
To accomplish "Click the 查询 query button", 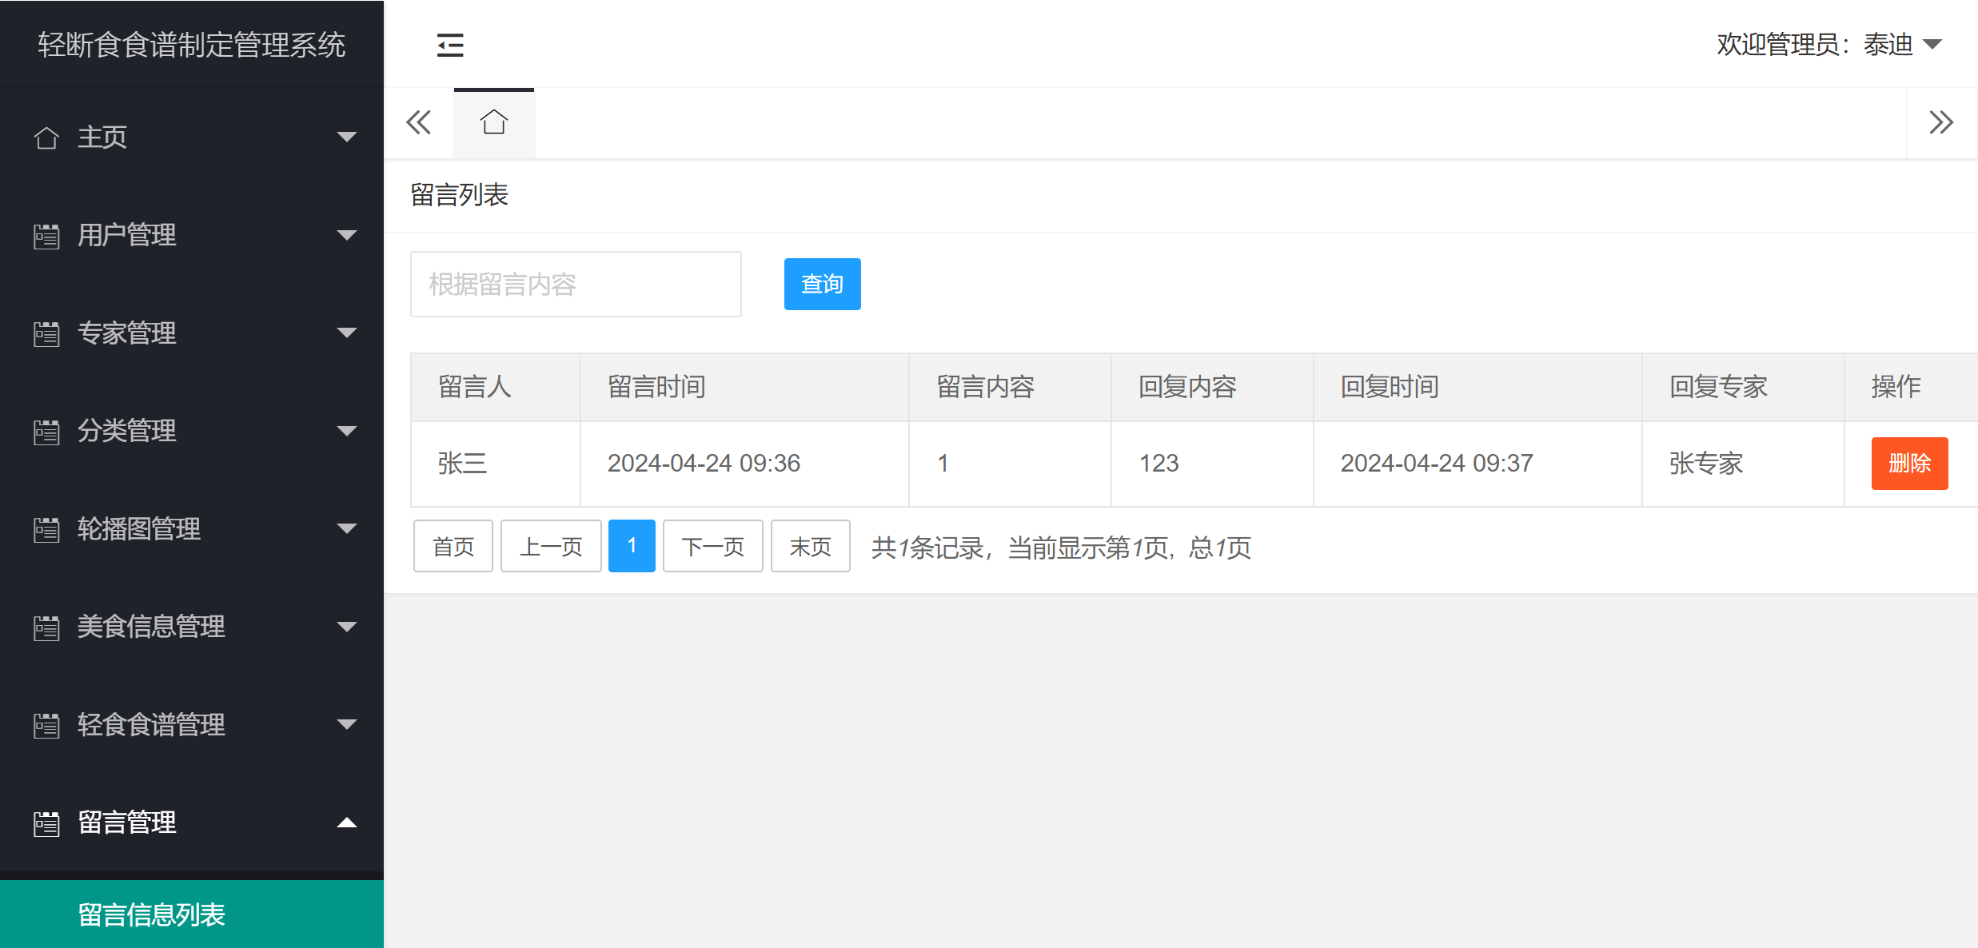I will pos(822,284).
